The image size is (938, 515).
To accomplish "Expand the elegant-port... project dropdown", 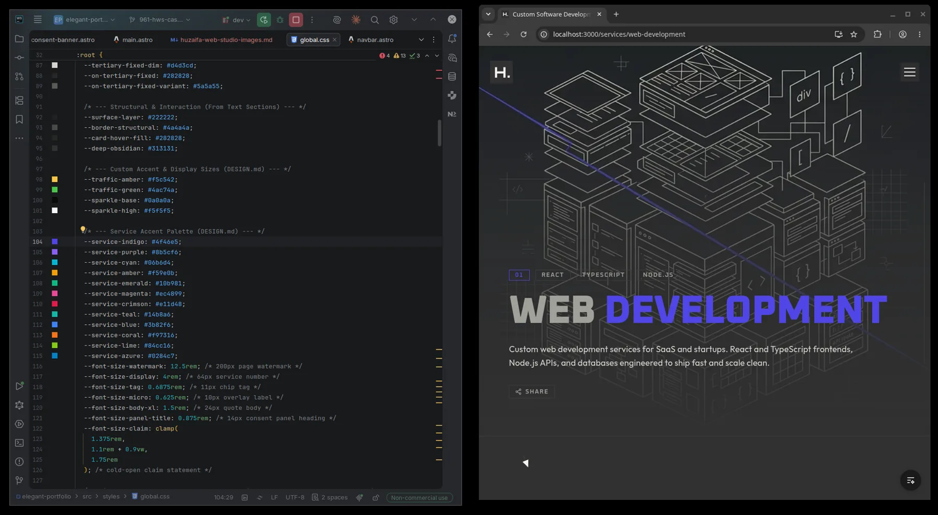I will tap(84, 20).
